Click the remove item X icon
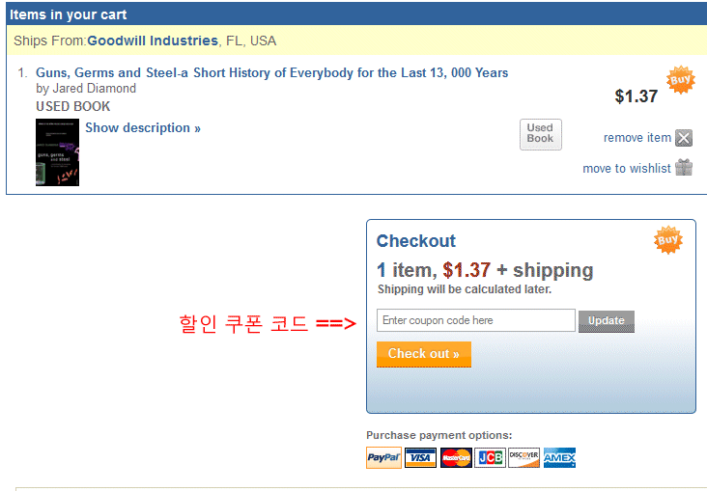 [x=684, y=138]
